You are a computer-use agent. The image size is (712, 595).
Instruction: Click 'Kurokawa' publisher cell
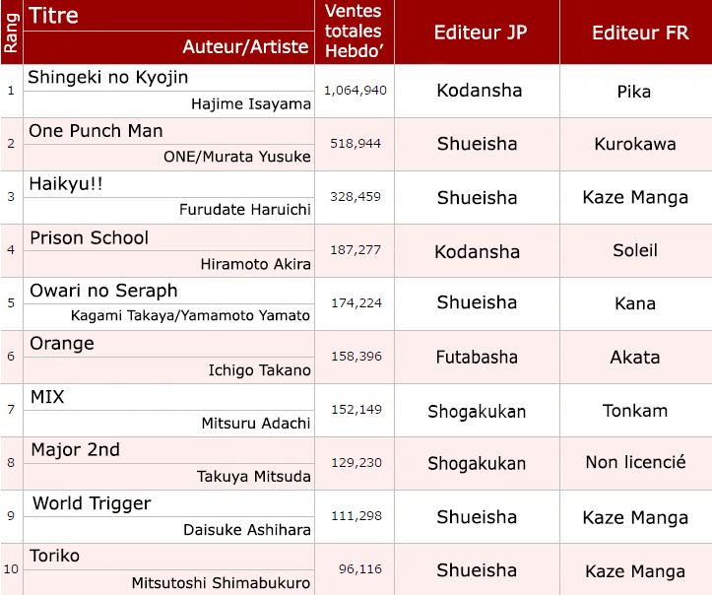[x=635, y=145]
